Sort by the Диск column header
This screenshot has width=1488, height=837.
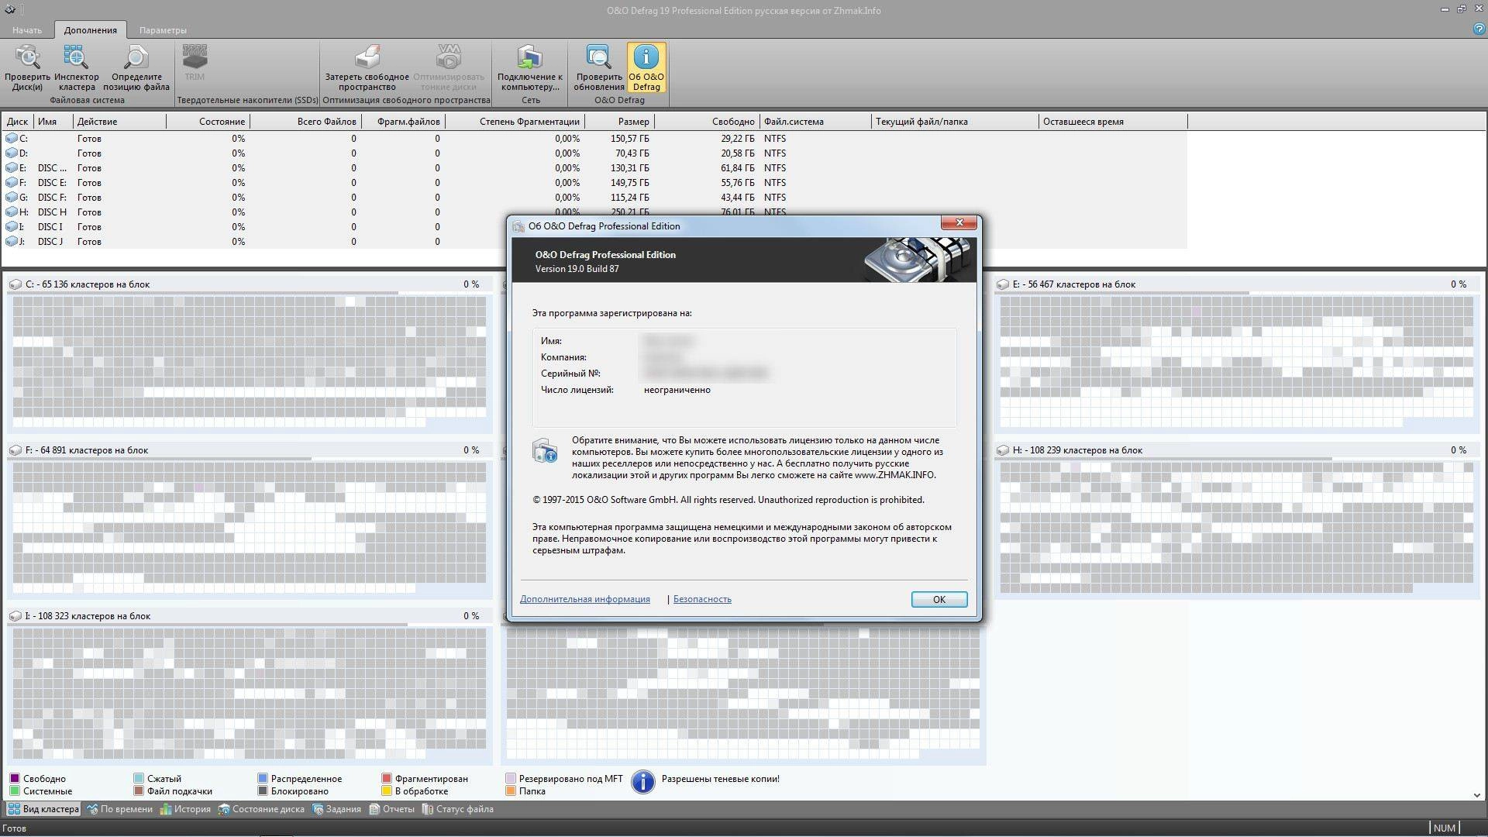[x=18, y=122]
